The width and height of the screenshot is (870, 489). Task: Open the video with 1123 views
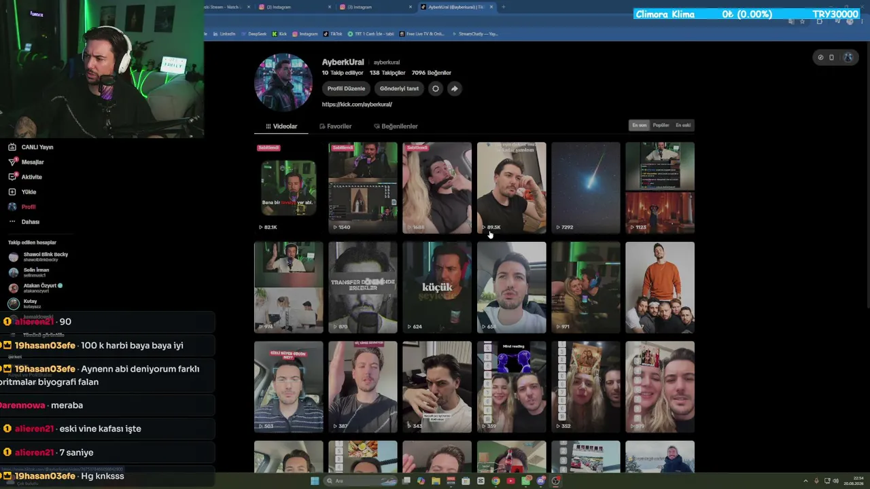tap(660, 187)
